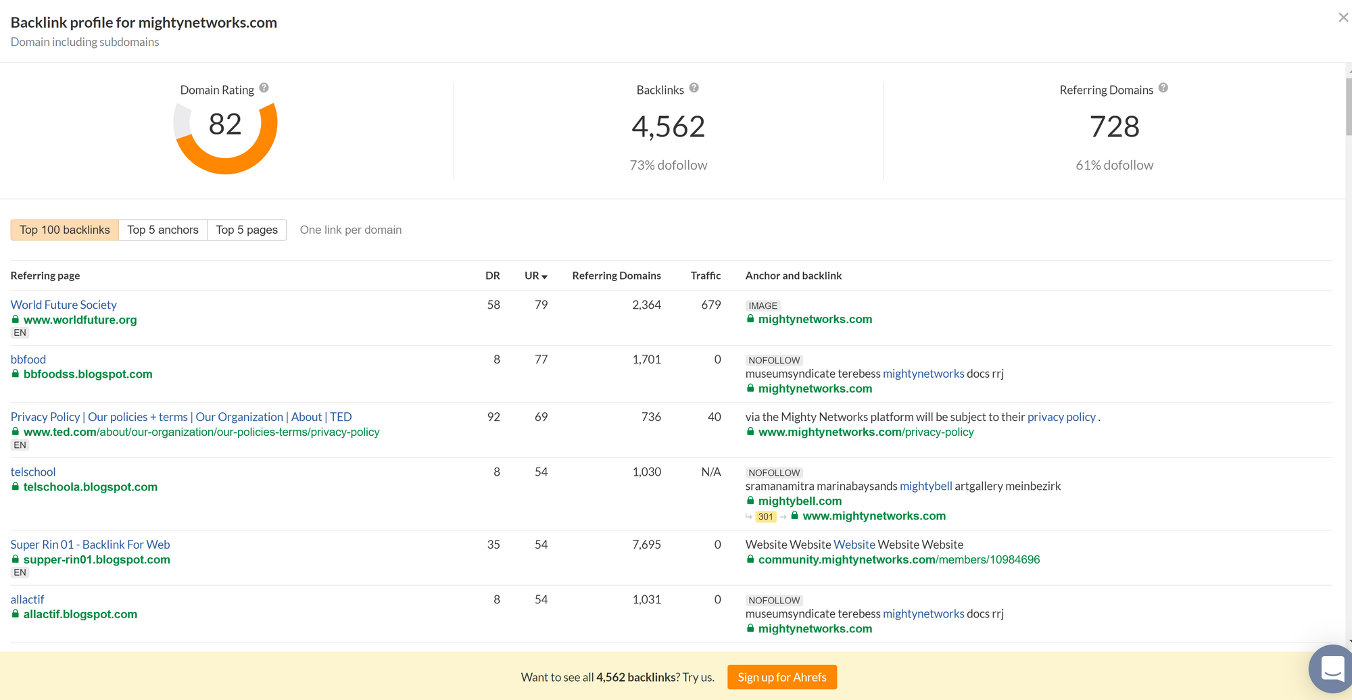
Task: Click mightynetworks anchor text in allactif row
Action: click(923, 614)
